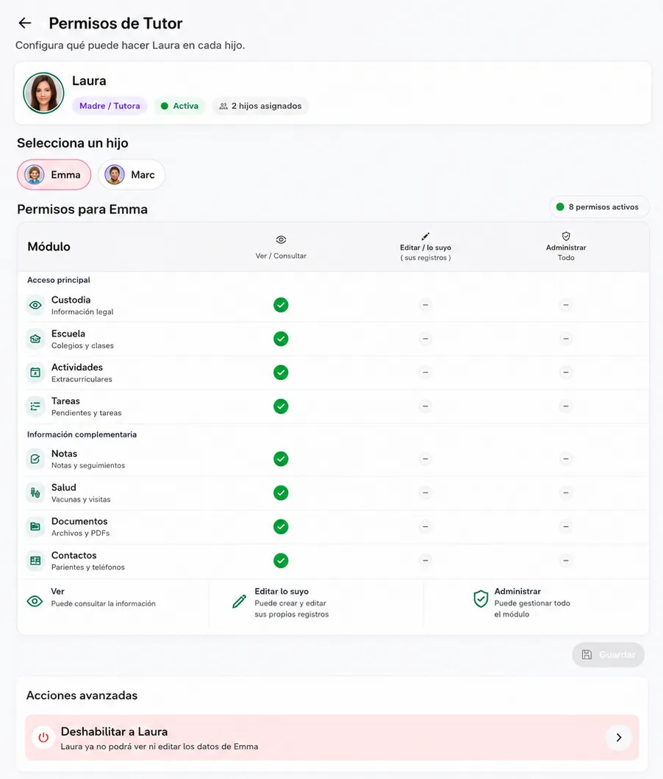Click the Madre / Tutora badge
The height and width of the screenshot is (779, 663).
(x=110, y=106)
